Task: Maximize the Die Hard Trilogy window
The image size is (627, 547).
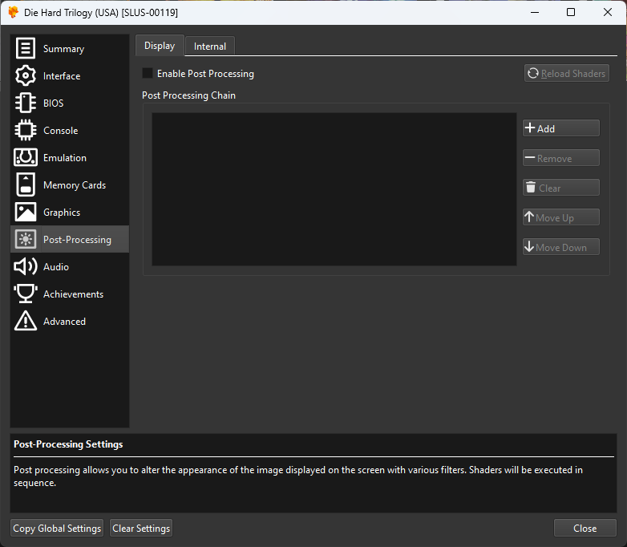Action: pos(571,12)
